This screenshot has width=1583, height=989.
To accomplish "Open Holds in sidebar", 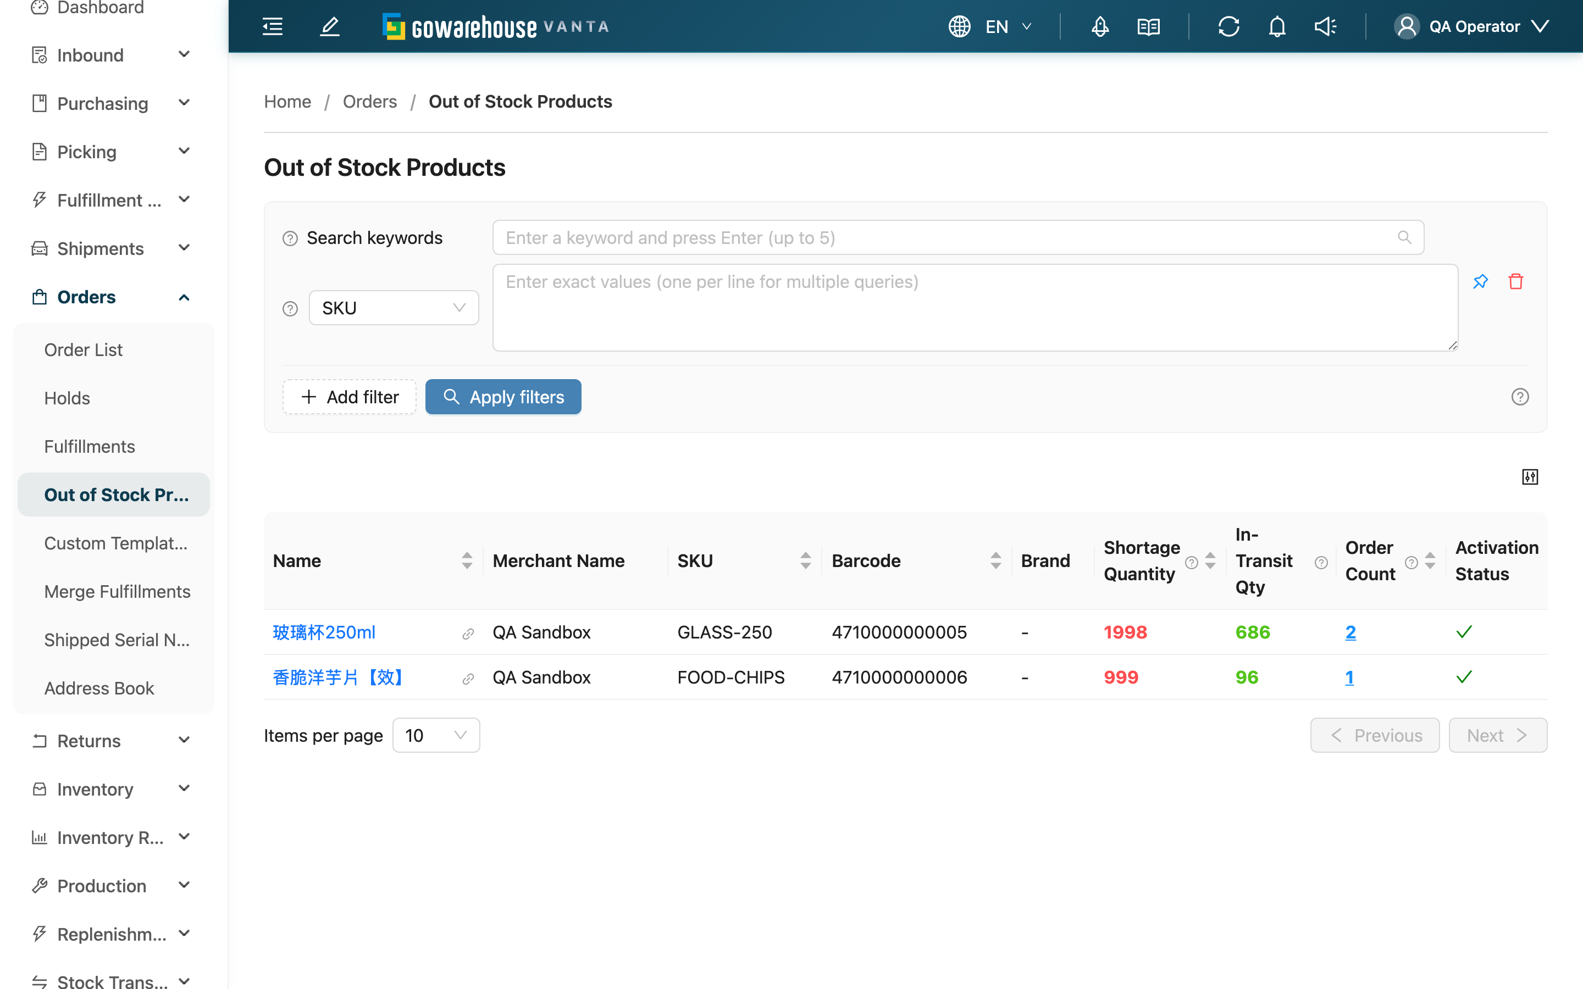I will (114, 398).
